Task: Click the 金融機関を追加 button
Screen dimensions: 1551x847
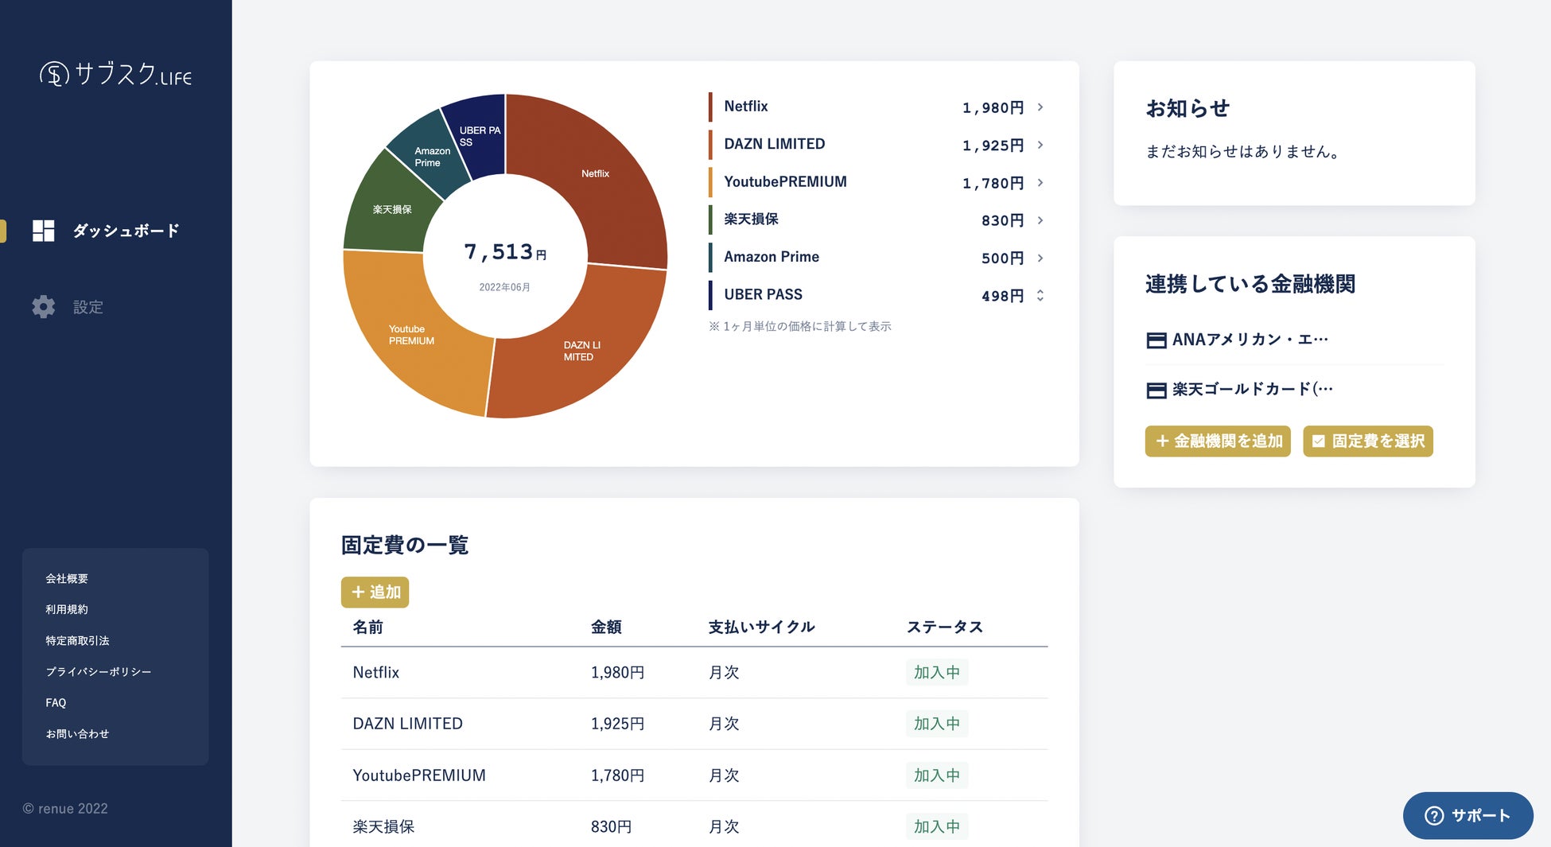Action: tap(1218, 441)
